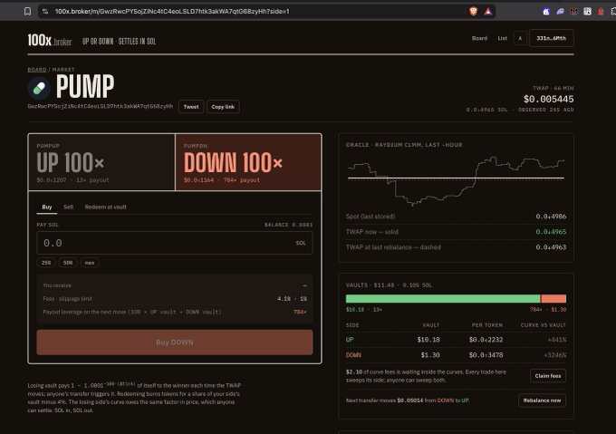The width and height of the screenshot is (616, 434).
Task: Open the 331n..6Mth wallet menu
Action: (x=551, y=38)
